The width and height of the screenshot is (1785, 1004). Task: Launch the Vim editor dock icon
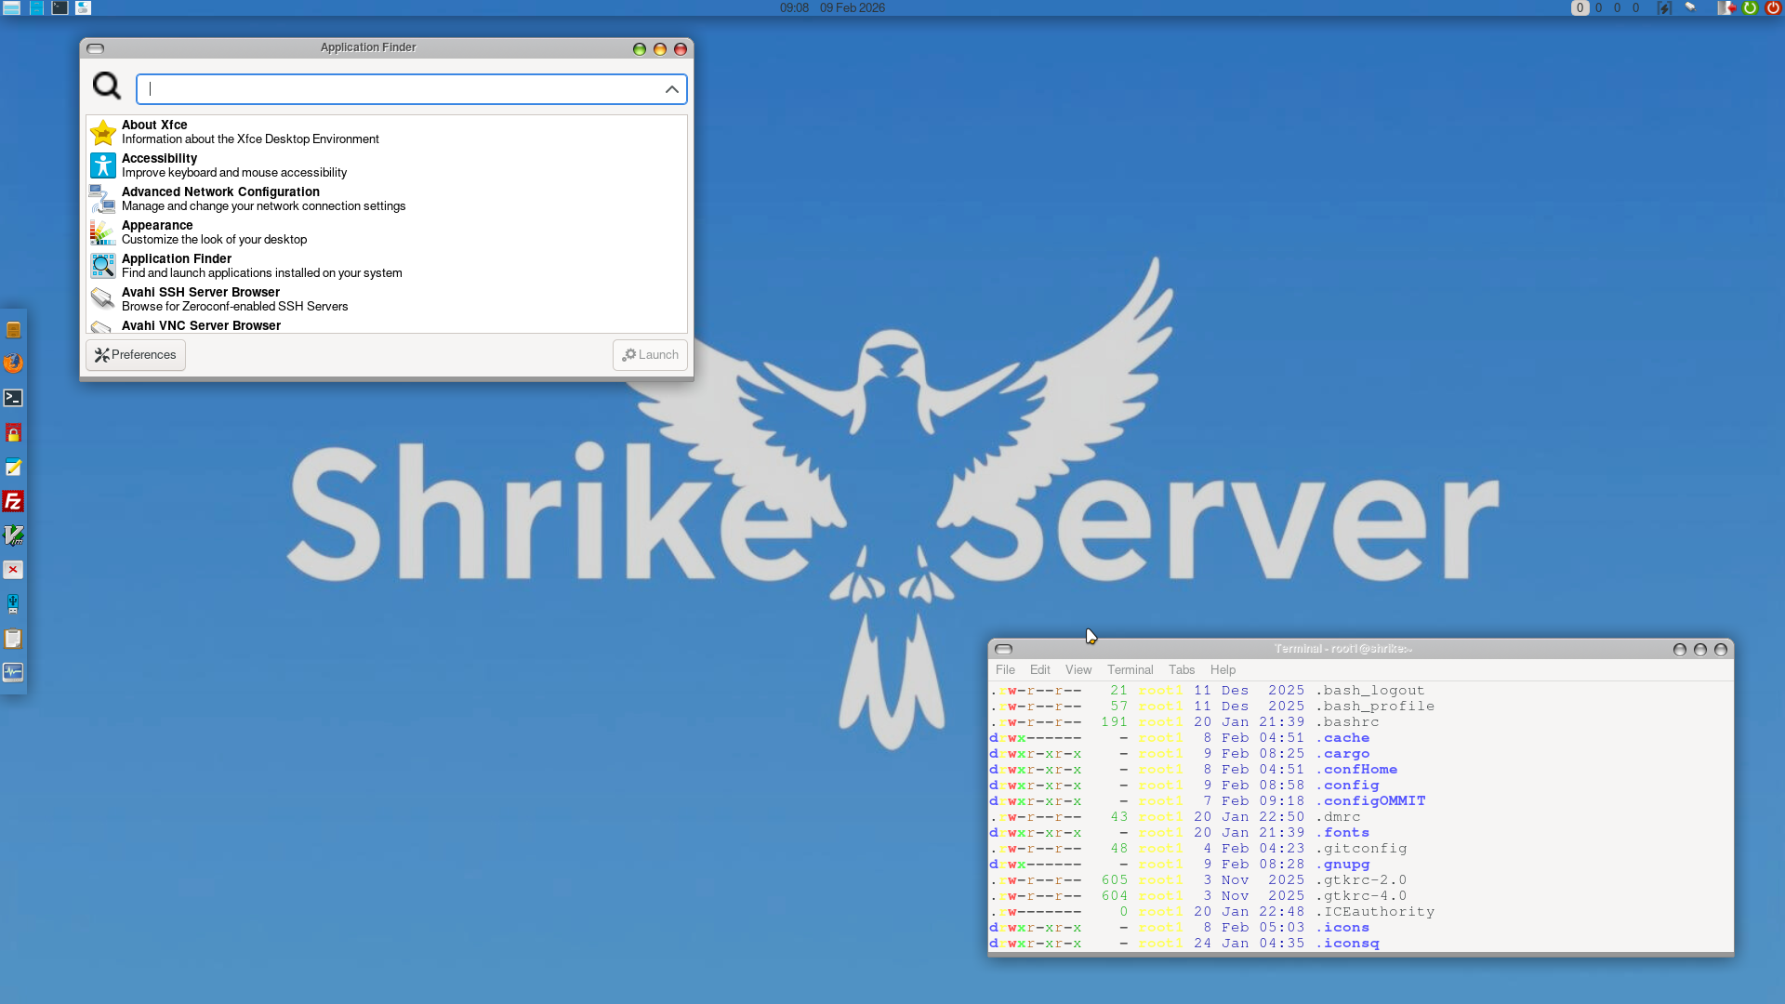click(x=13, y=536)
